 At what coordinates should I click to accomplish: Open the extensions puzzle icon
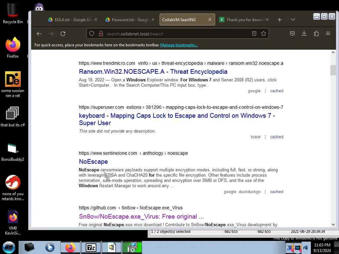click(x=316, y=33)
